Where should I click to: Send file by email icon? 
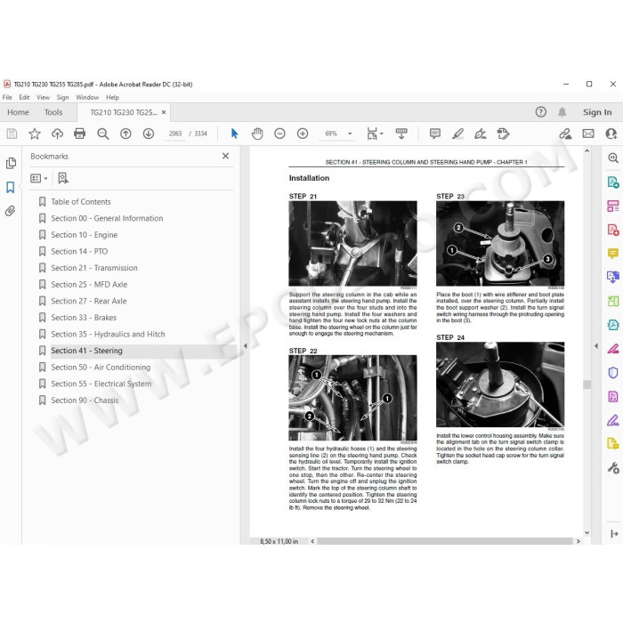tap(588, 133)
